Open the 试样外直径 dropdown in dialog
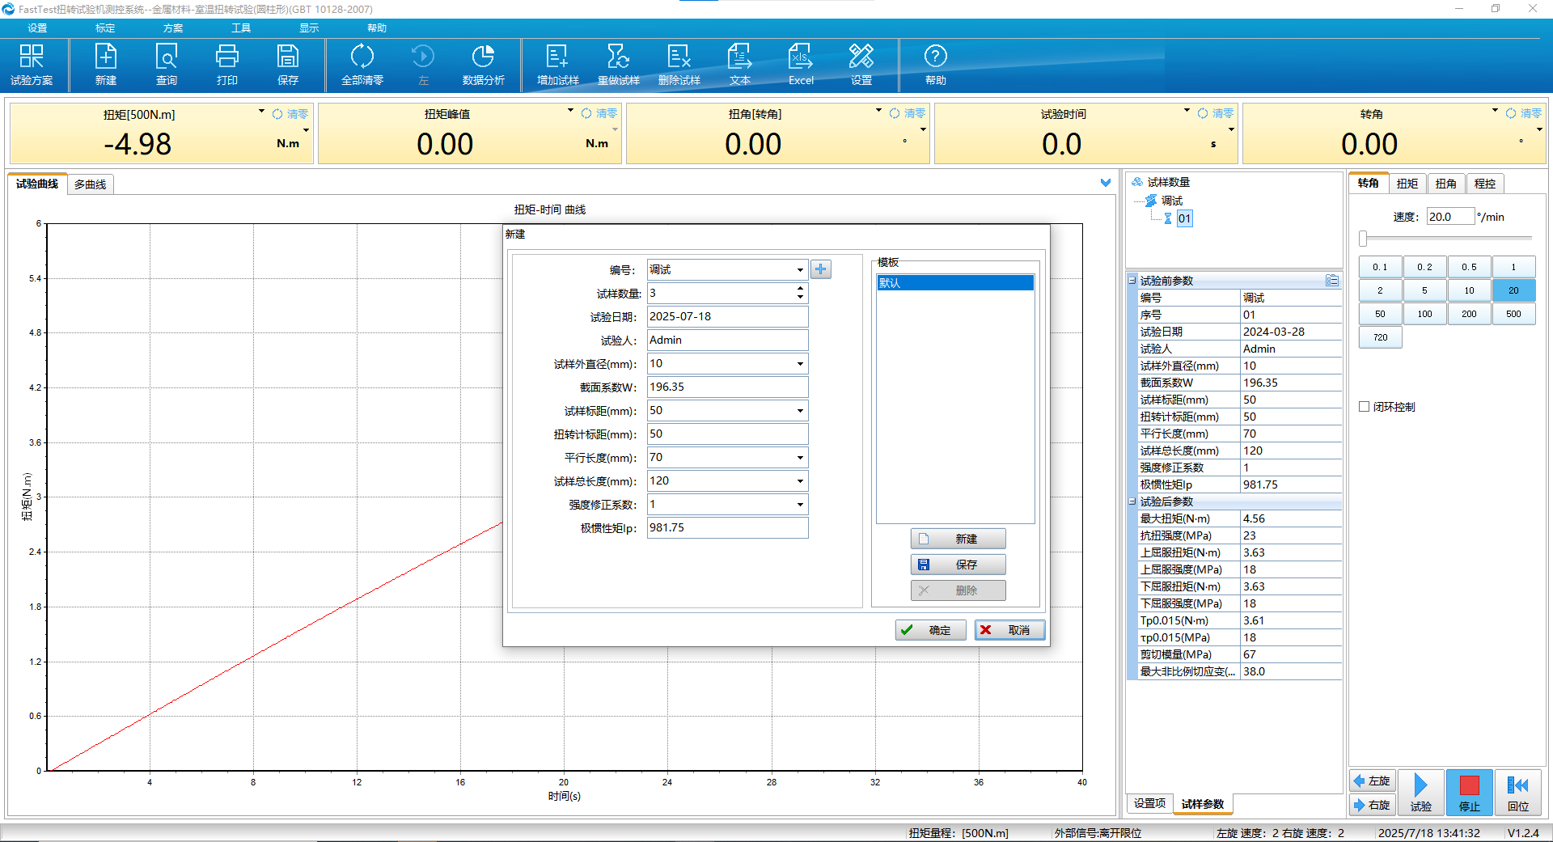 [800, 364]
